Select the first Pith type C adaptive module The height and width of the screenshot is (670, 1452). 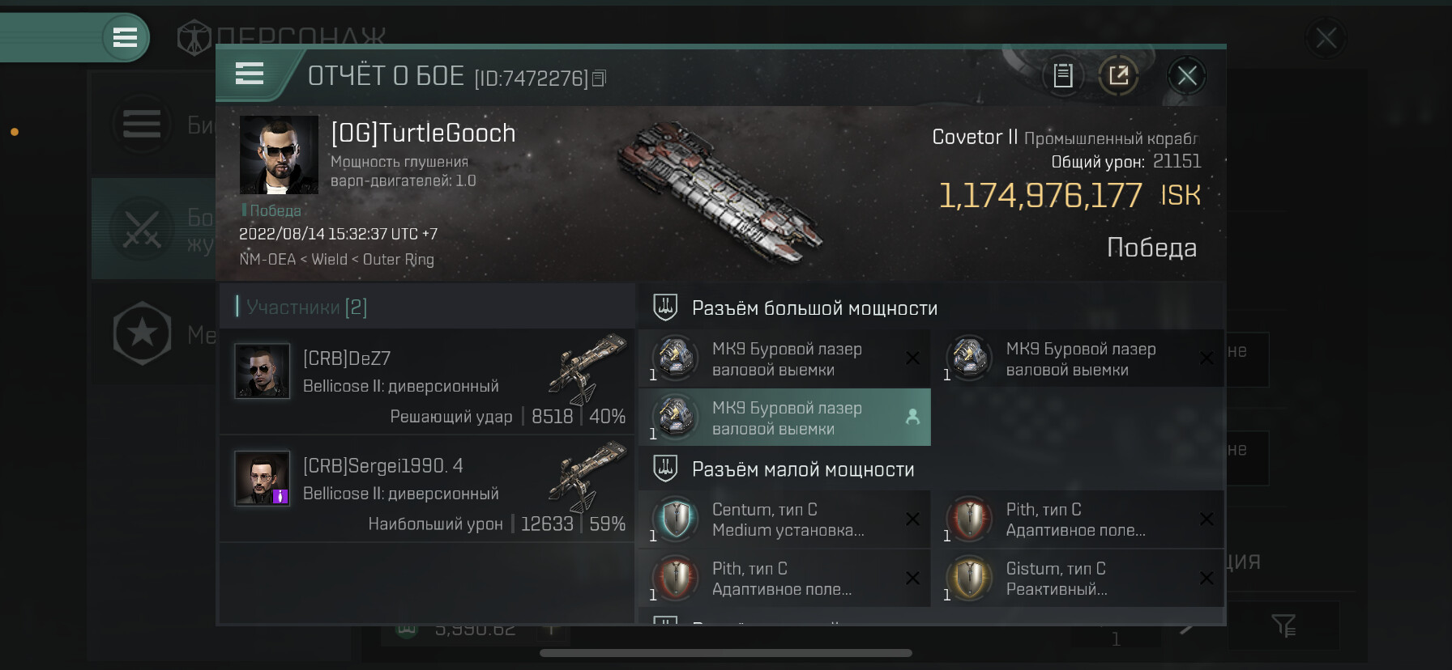click(969, 519)
